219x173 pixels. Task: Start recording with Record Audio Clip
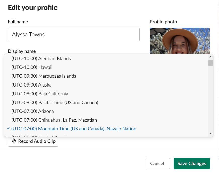tap(33, 141)
